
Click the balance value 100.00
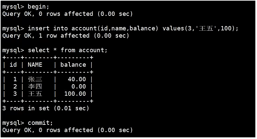pos(75,94)
